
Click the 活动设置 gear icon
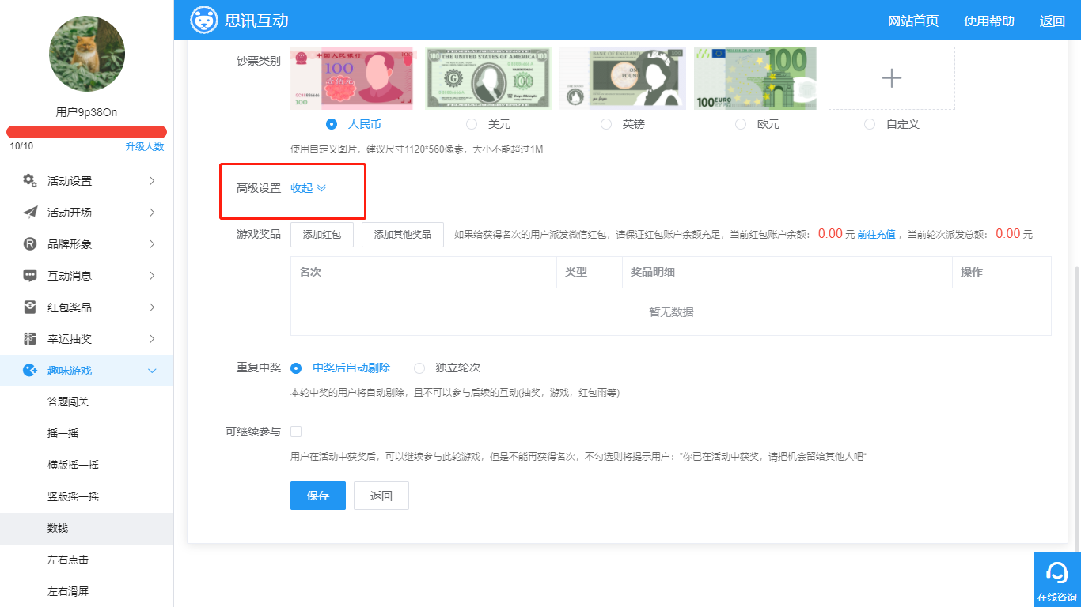click(x=30, y=180)
